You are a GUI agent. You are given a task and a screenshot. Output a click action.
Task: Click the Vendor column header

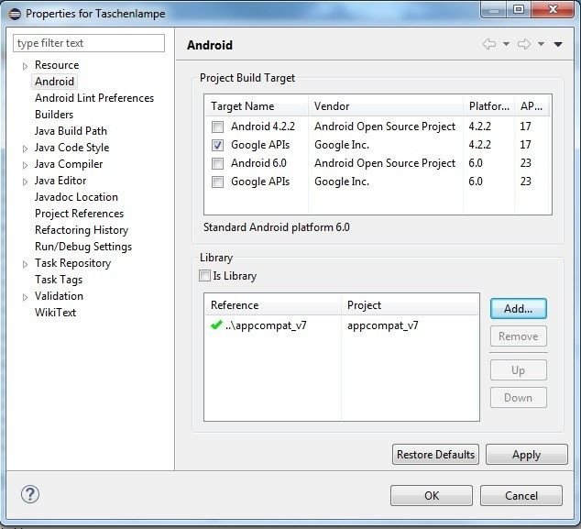pos(386,106)
